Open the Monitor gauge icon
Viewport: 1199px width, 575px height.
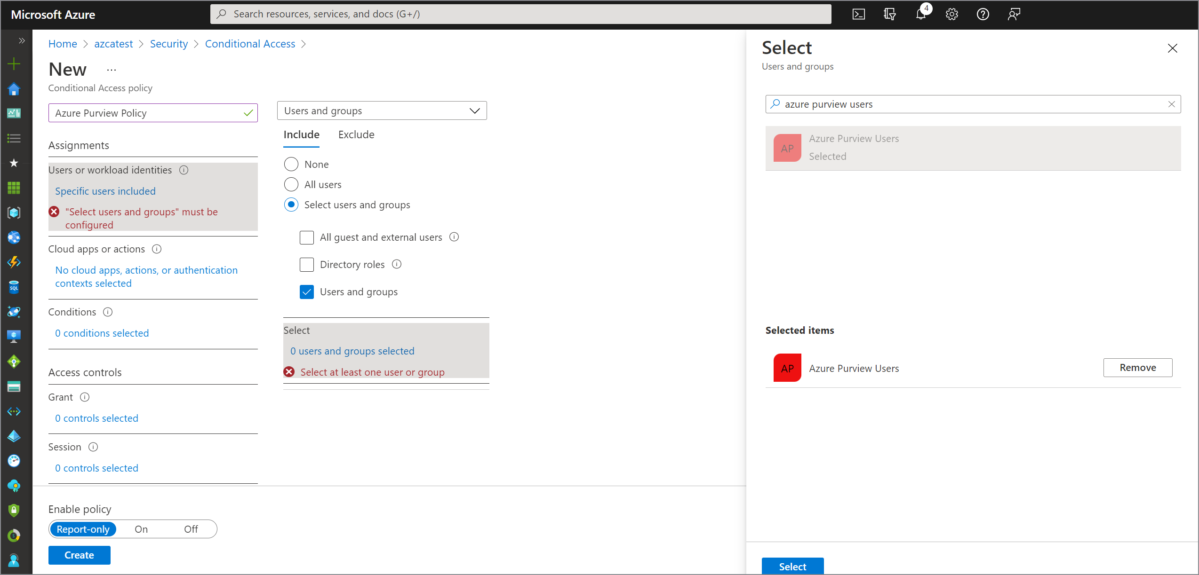click(14, 461)
